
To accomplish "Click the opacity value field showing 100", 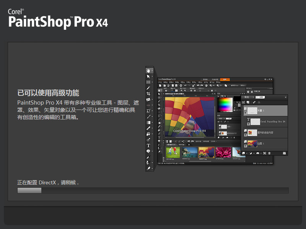I will [x=260, y=97].
